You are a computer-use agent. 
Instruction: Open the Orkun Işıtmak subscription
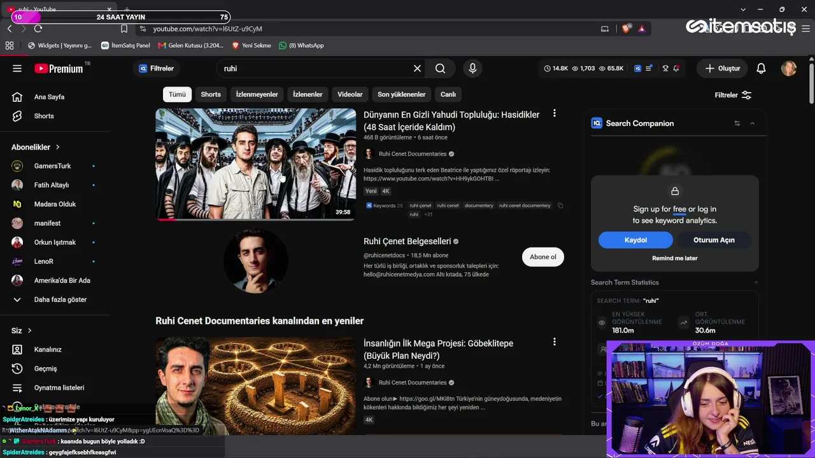[55, 242]
